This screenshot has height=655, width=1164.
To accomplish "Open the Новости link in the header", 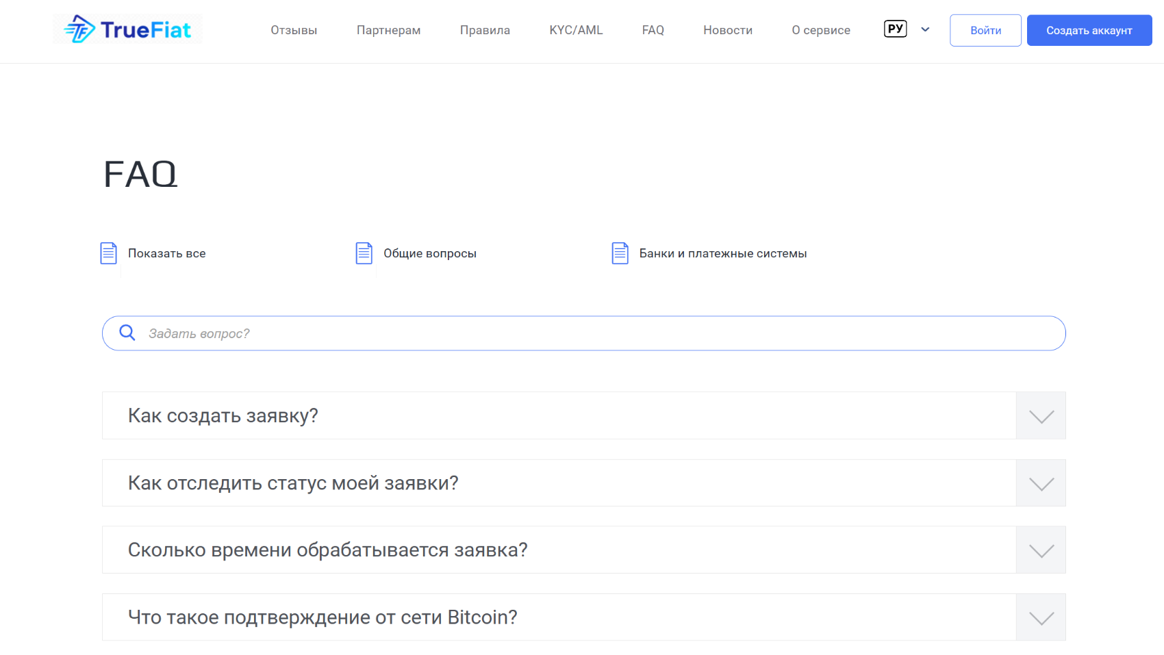I will tap(728, 30).
